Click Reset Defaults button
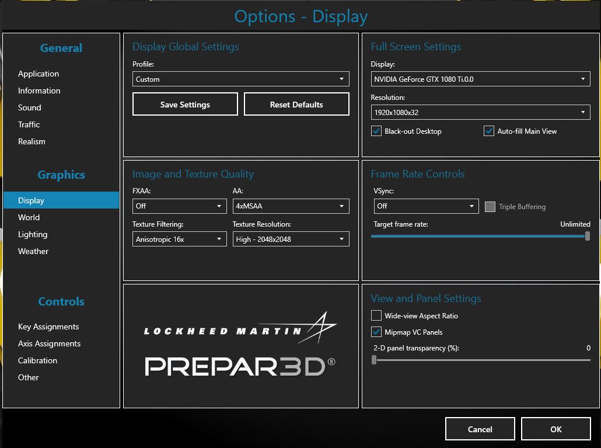This screenshot has width=601, height=448. tap(296, 104)
